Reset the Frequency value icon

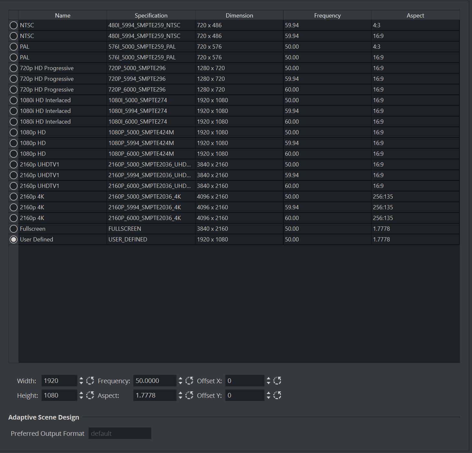(189, 381)
